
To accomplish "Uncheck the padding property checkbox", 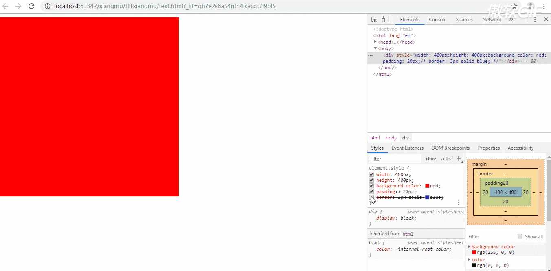I will coord(371,192).
